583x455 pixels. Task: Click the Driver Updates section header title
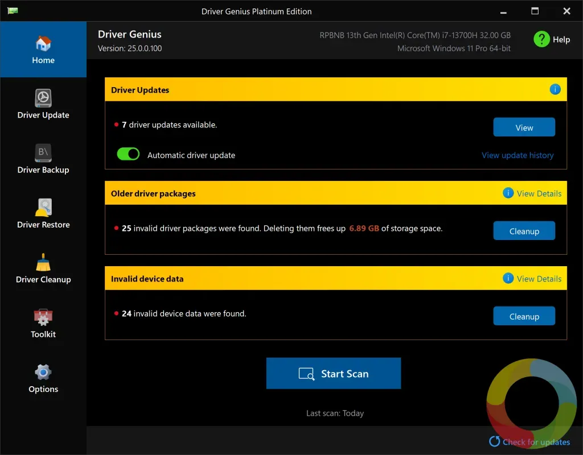point(140,90)
